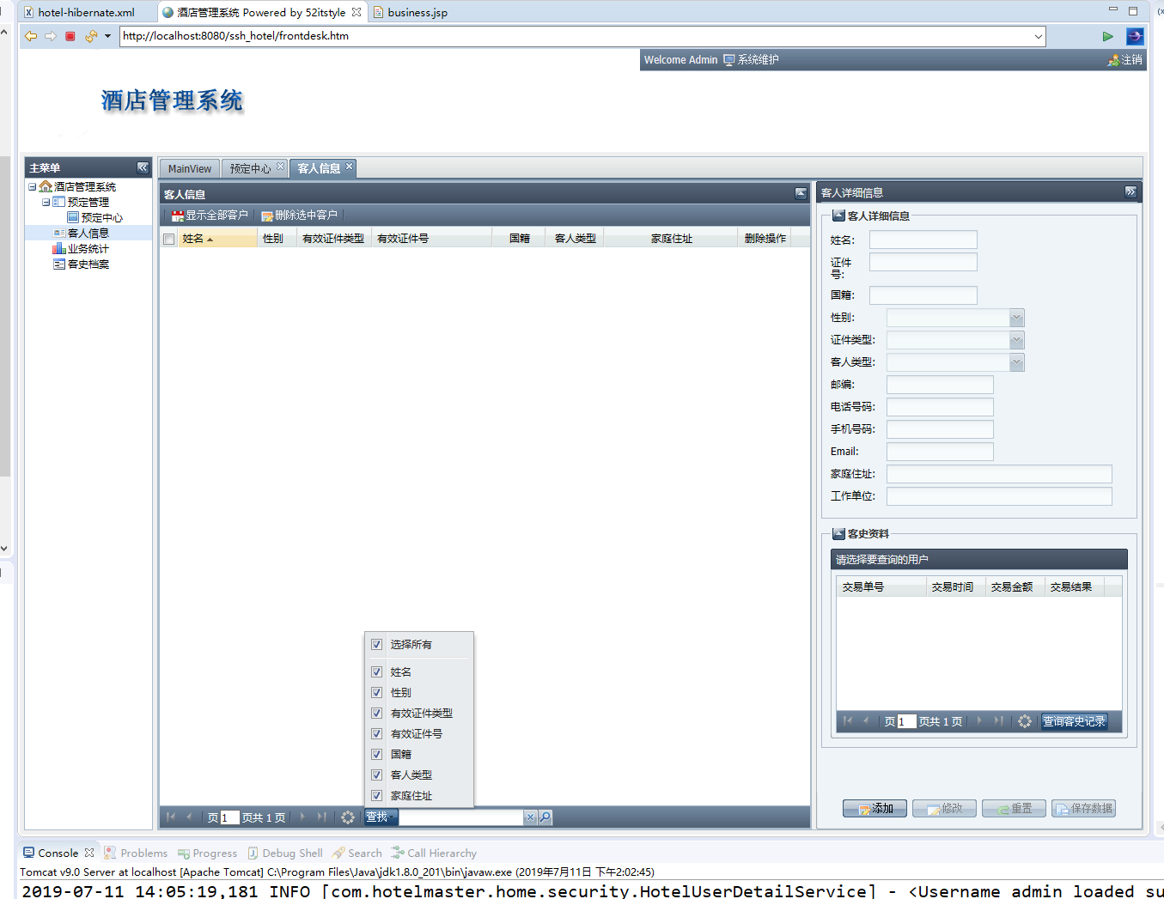Go to first page of transaction grid
This screenshot has width=1164, height=899.
(848, 721)
